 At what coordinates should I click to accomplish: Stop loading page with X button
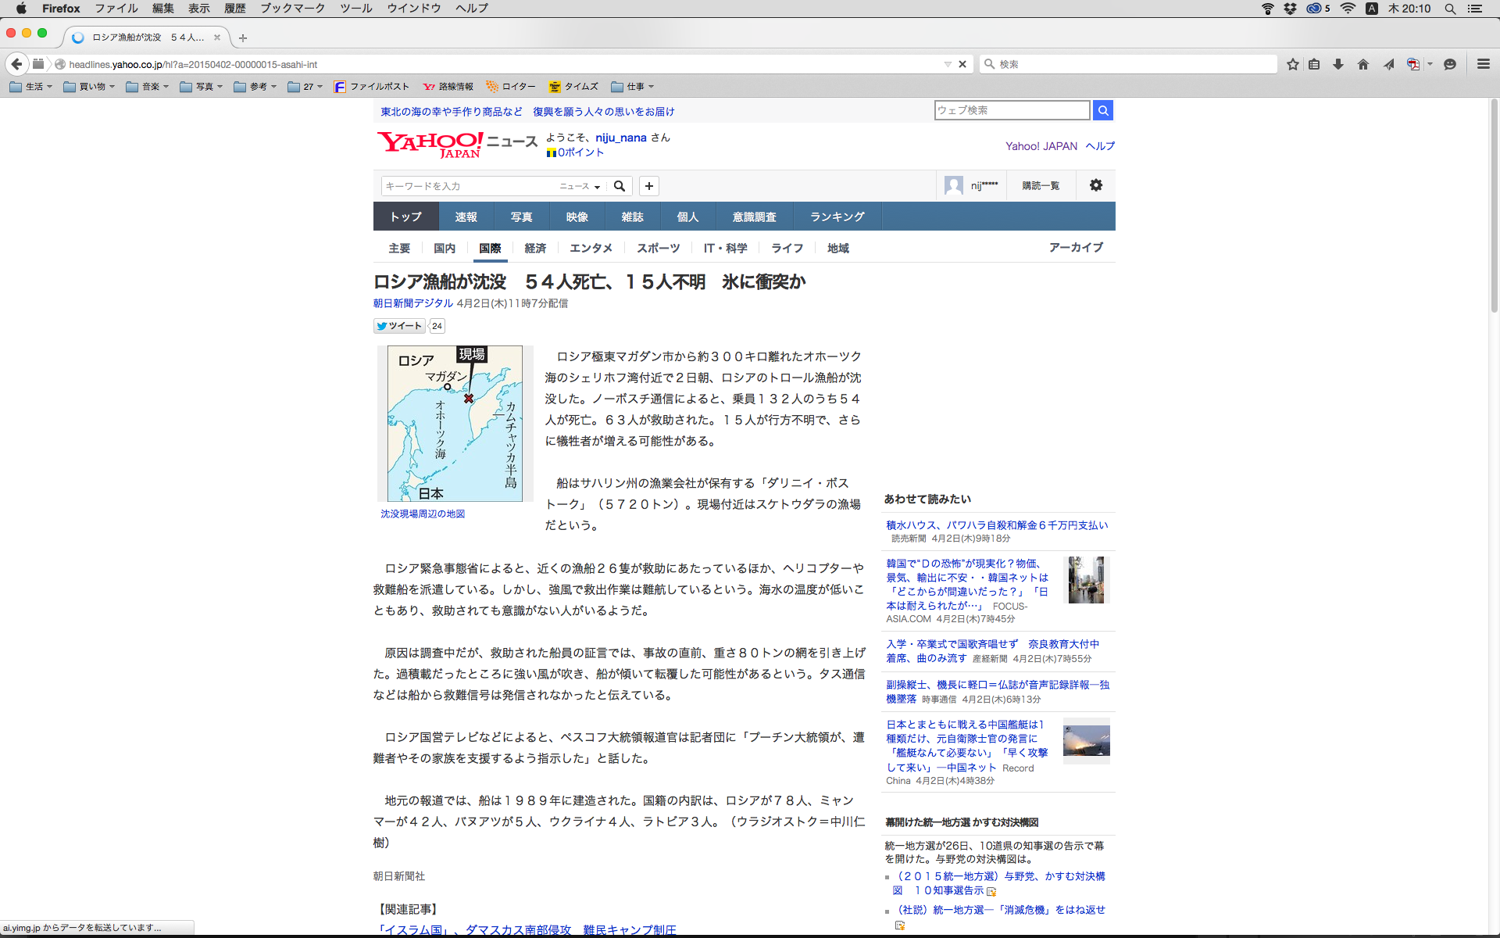962,64
